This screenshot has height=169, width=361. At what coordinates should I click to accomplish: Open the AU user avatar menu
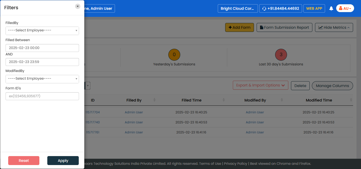(345, 8)
